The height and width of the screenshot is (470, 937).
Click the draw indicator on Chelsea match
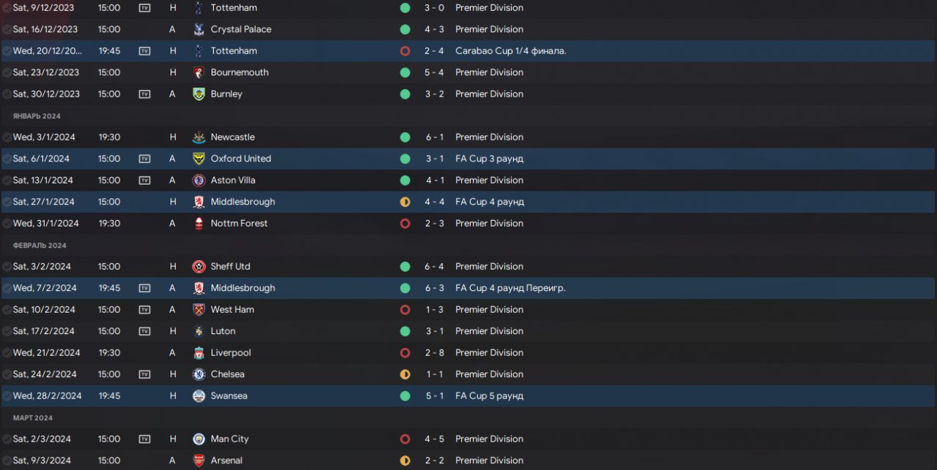[405, 374]
